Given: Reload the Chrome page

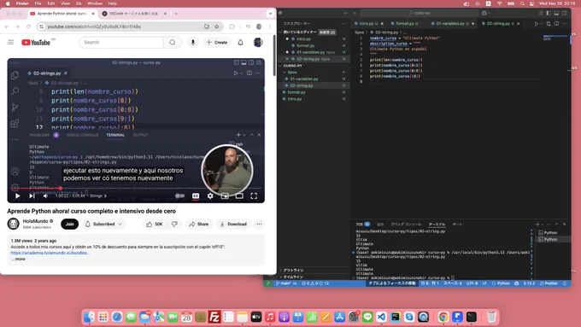Looking at the screenshot, I should pos(28,26).
